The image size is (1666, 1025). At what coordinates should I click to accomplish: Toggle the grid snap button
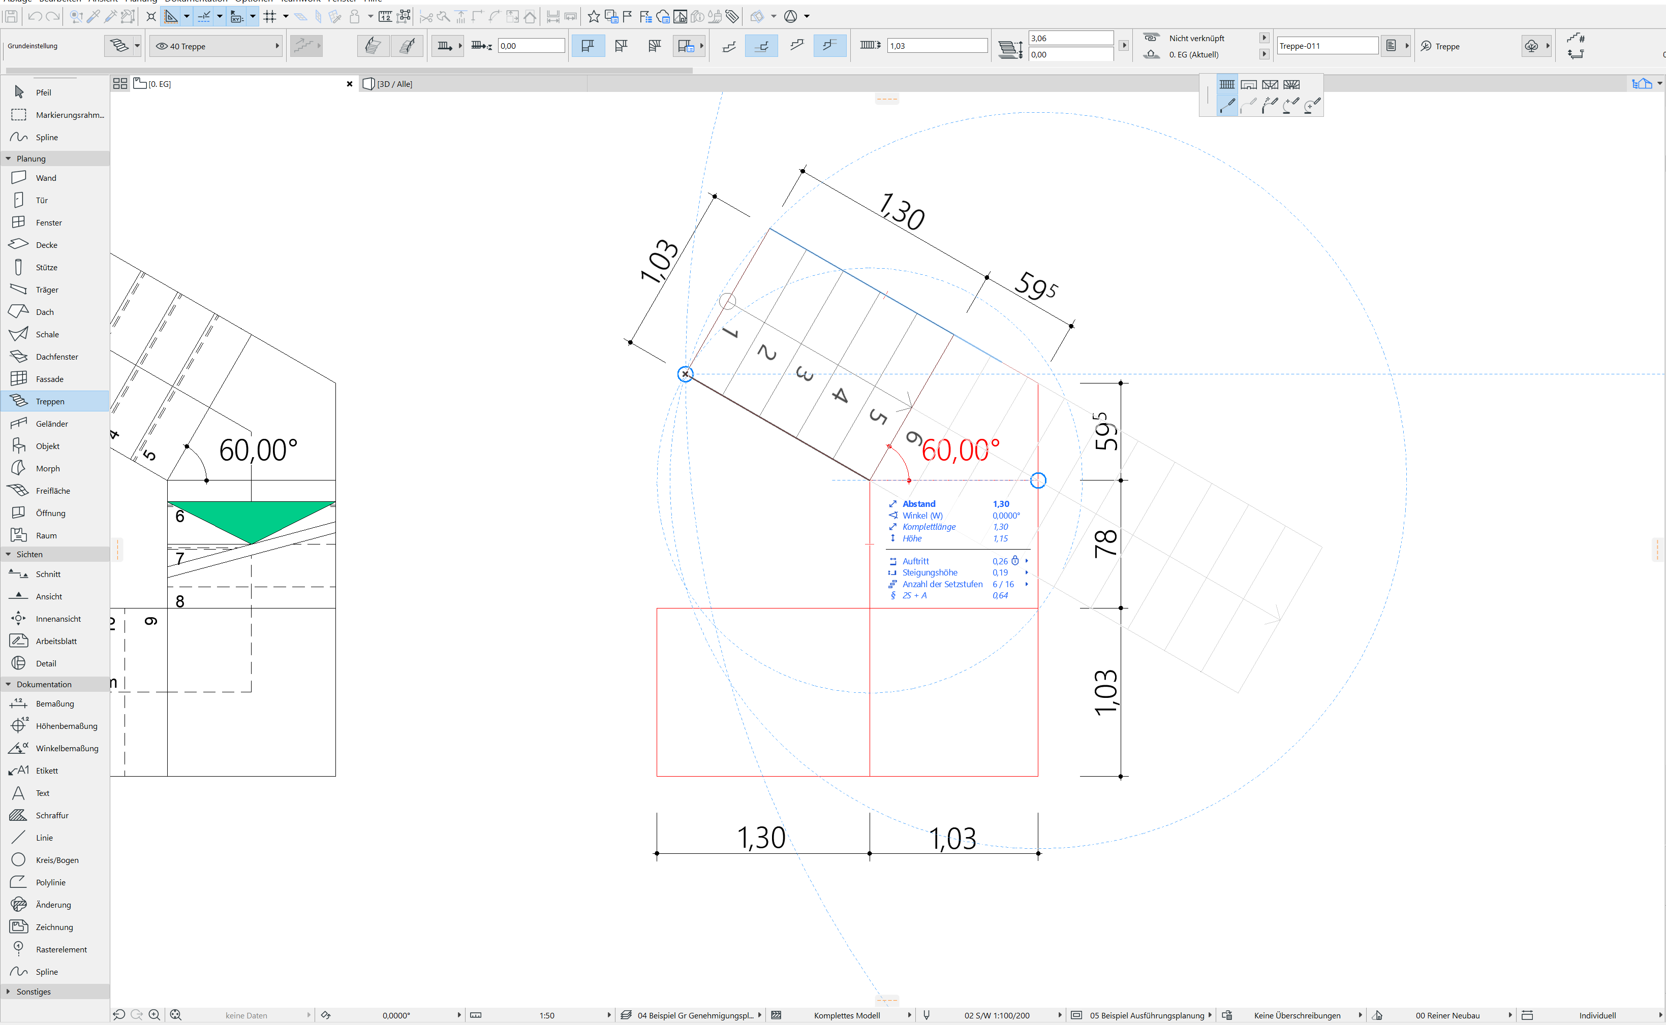click(270, 16)
